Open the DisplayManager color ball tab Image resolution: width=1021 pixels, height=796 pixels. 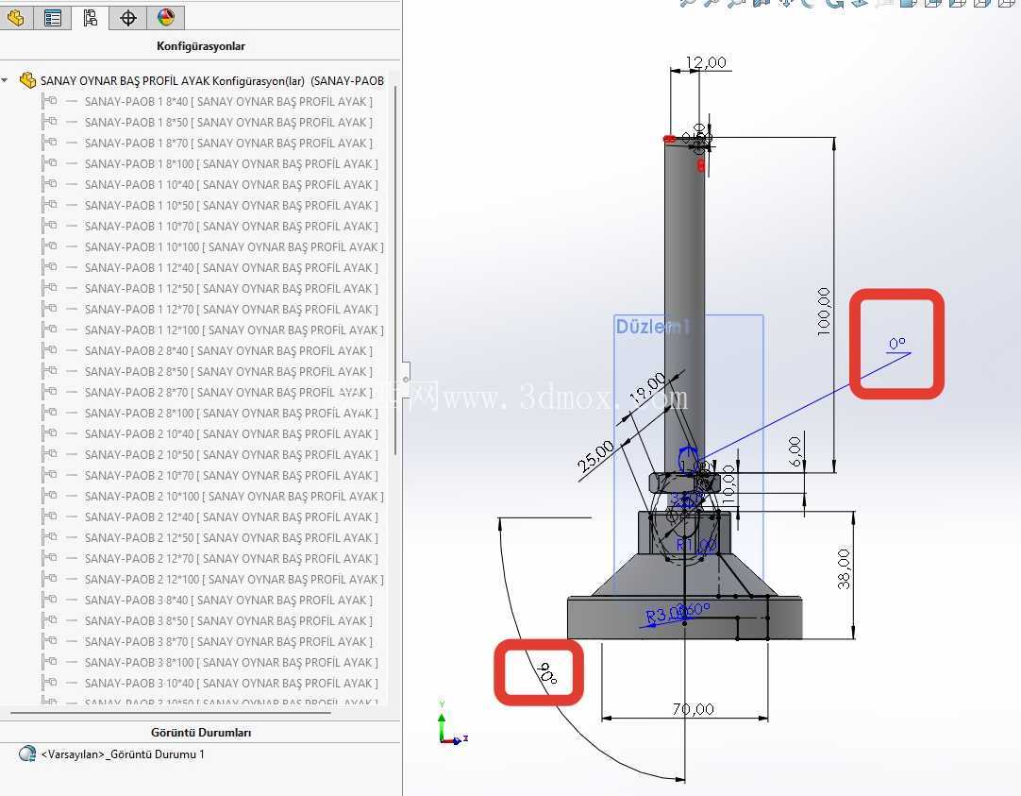[x=166, y=18]
